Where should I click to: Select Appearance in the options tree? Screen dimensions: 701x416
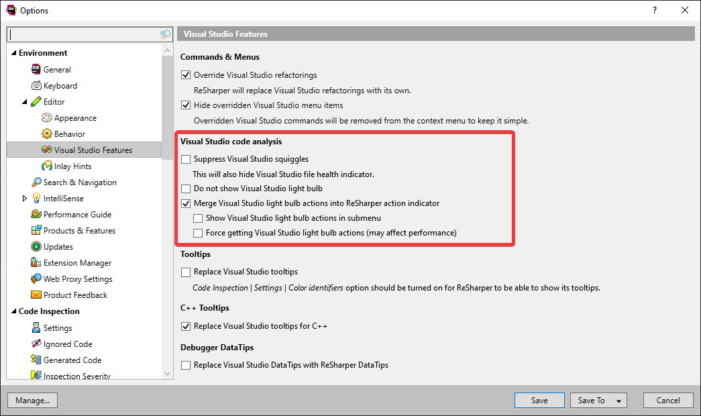tap(75, 117)
